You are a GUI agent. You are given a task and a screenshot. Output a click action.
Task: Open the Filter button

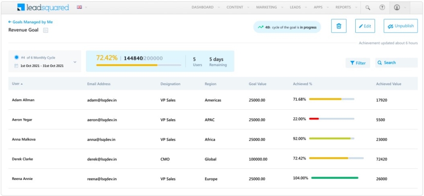pos(358,63)
